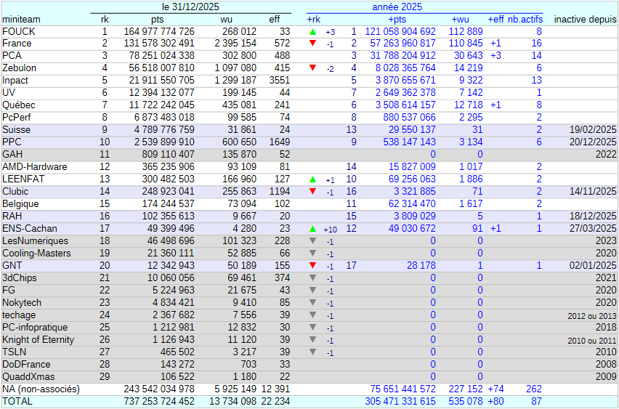Click yearly points 31 788 204 912
This screenshot has width=619, height=409.
click(402, 56)
